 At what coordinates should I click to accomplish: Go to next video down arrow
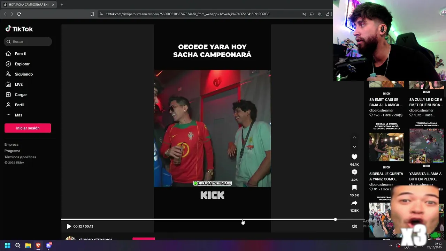click(354, 146)
